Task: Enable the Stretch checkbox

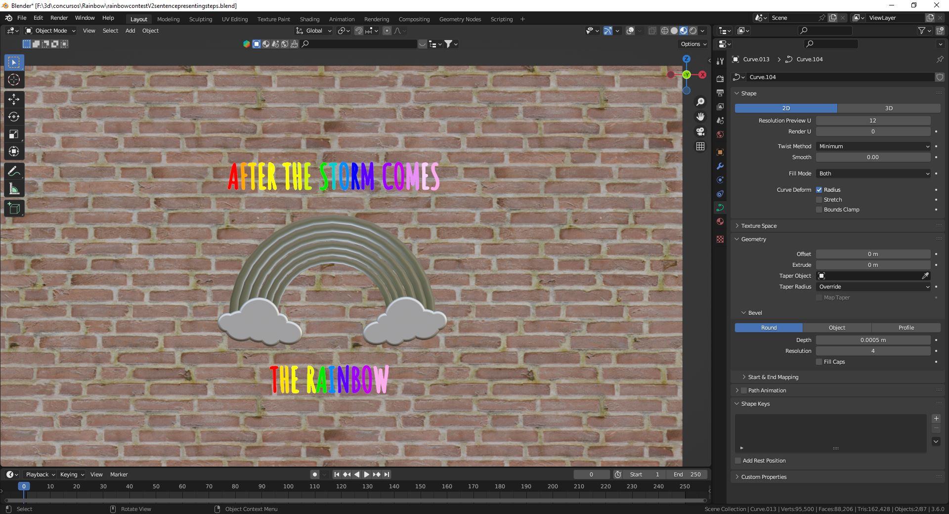Action: [819, 200]
